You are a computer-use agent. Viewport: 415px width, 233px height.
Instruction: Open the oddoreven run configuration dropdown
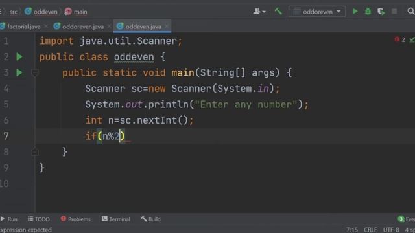pyautogui.click(x=317, y=12)
